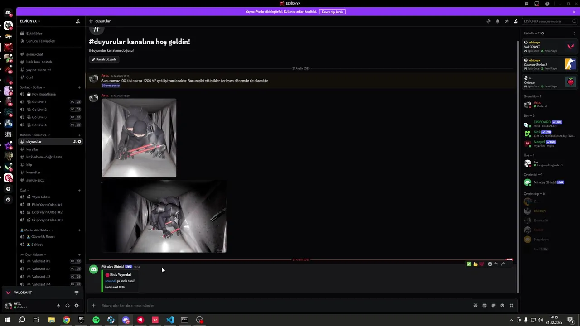Click the ELVİONYX server search field

pos(549,21)
